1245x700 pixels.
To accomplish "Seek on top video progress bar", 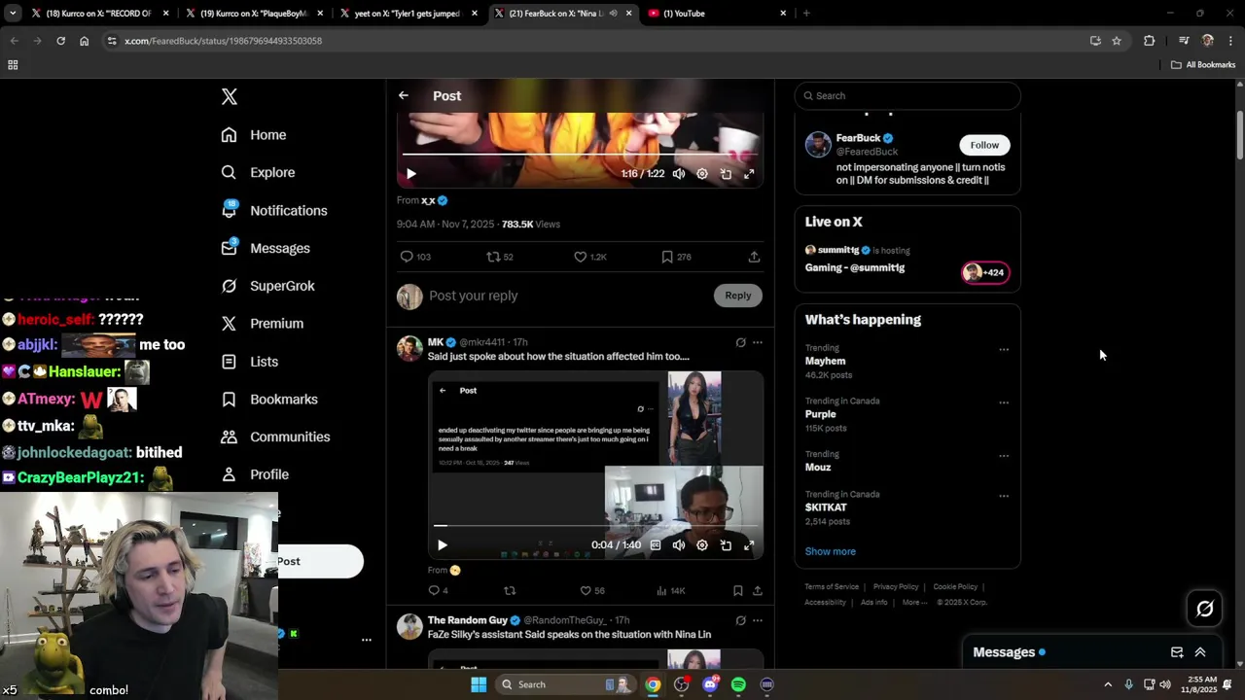I will point(580,154).
